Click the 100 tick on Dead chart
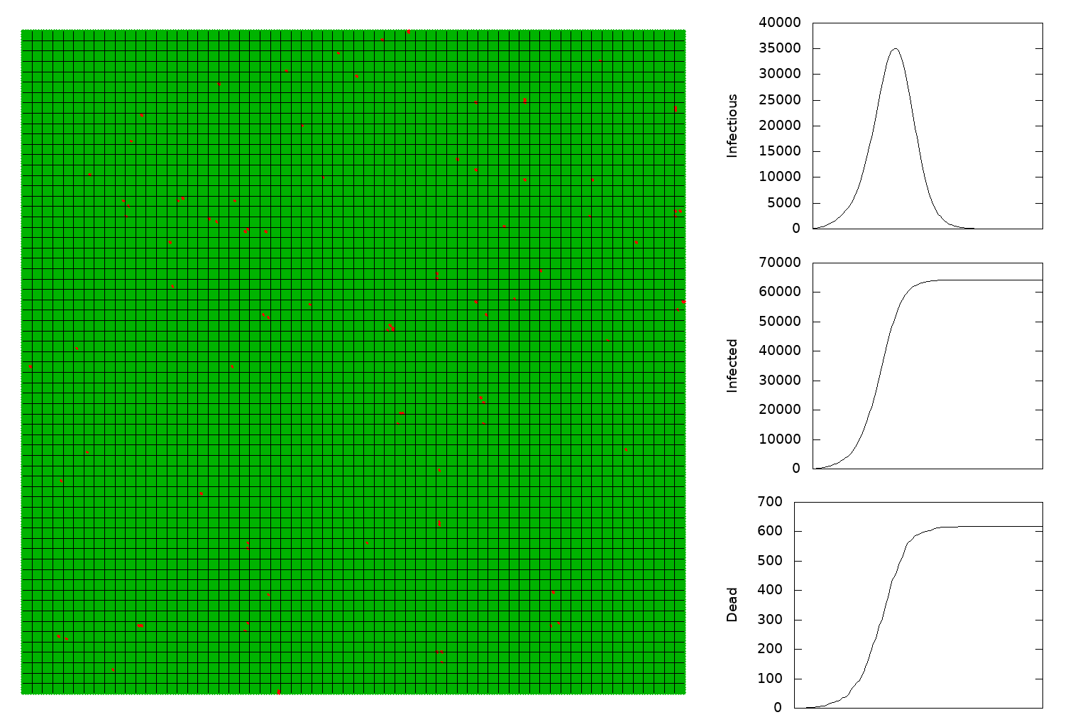The image size is (1090, 727). tap(770, 679)
